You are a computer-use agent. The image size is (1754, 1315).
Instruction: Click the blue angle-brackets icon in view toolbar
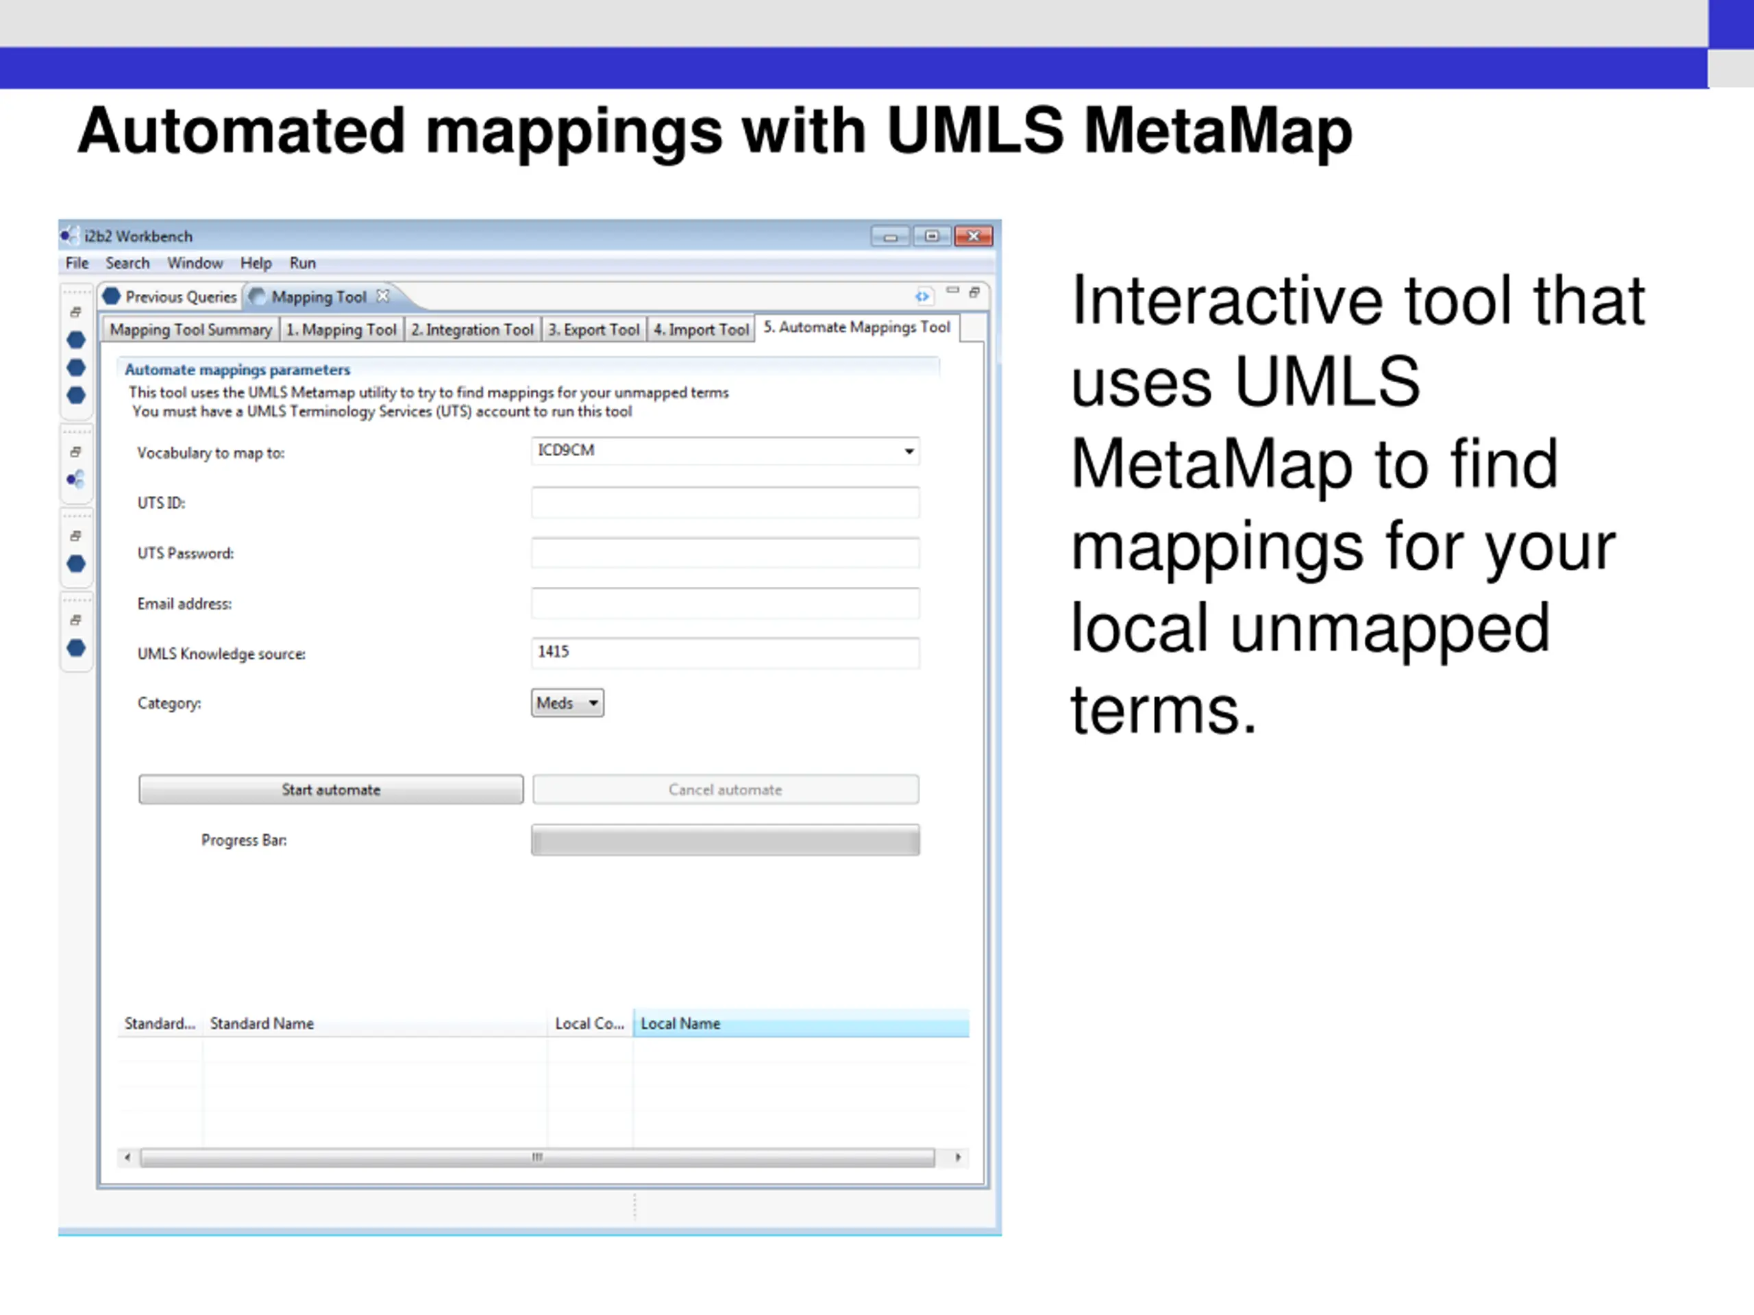tap(922, 297)
